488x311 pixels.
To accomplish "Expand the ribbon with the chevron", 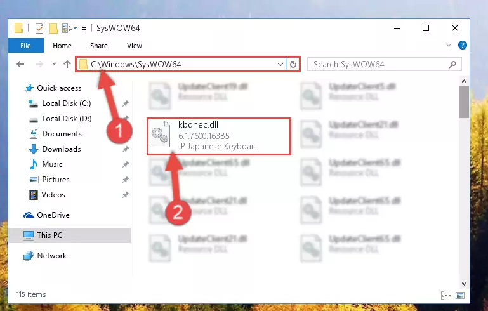I will [449, 46].
